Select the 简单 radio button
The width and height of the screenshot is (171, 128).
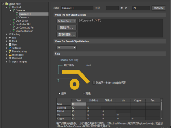tap(59, 93)
